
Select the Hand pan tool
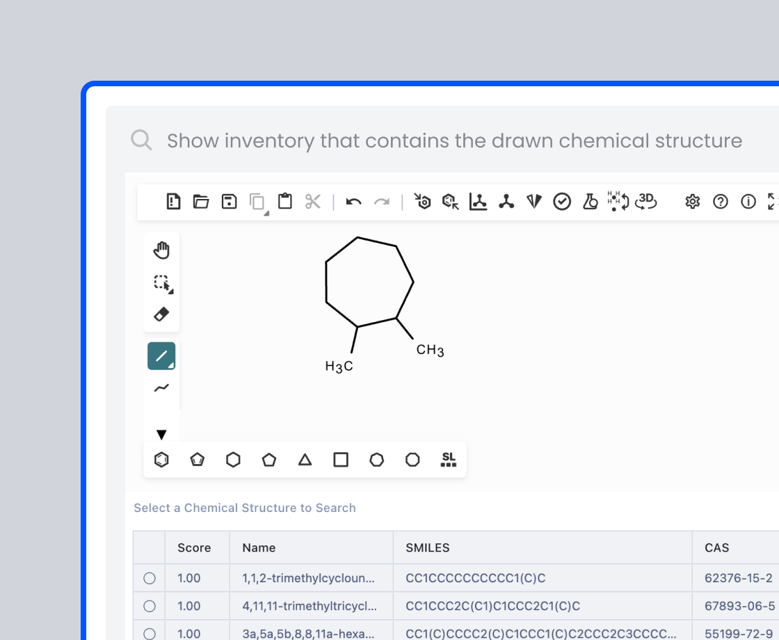tap(161, 250)
